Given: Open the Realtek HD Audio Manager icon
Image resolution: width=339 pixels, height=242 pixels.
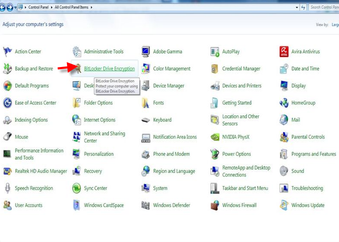Looking at the screenshot, I should coord(7,171).
